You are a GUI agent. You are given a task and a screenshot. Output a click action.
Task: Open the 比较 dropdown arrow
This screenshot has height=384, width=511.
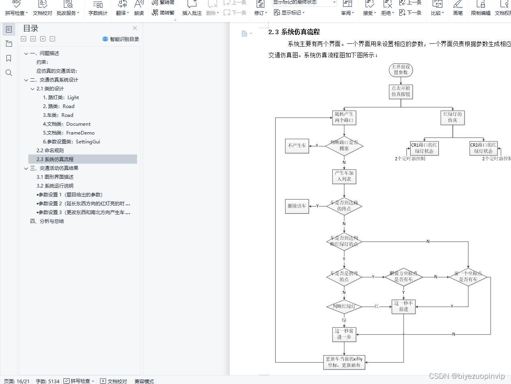[443, 13]
